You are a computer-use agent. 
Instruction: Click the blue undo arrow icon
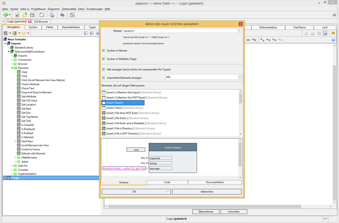tap(62, 15)
